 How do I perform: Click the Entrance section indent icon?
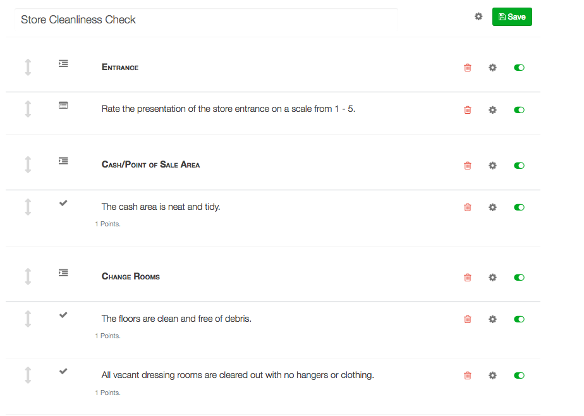pos(63,64)
